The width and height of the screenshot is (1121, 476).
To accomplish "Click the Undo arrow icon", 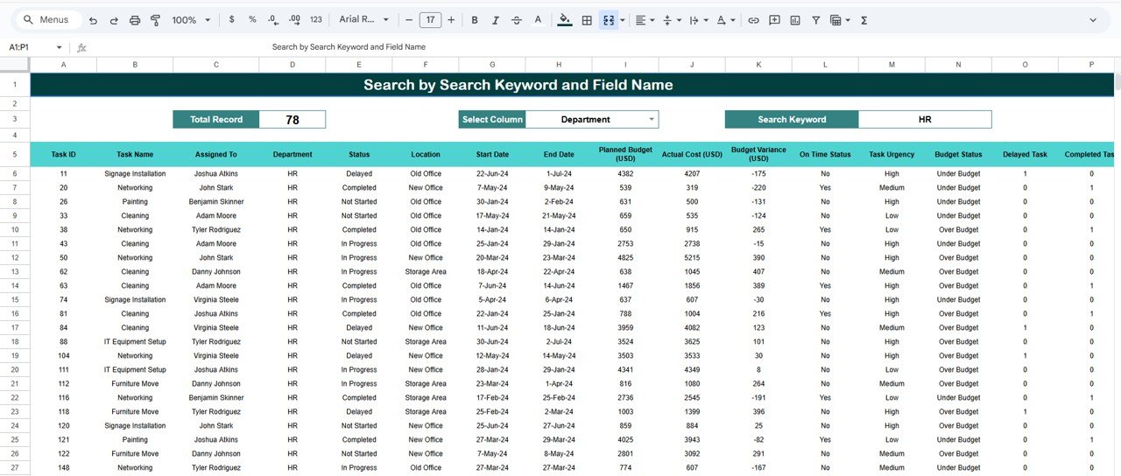I will [93, 20].
